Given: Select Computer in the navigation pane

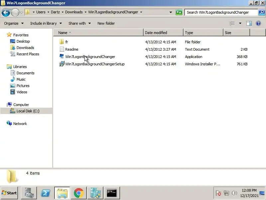Looking at the screenshot, I should click(x=21, y=105).
